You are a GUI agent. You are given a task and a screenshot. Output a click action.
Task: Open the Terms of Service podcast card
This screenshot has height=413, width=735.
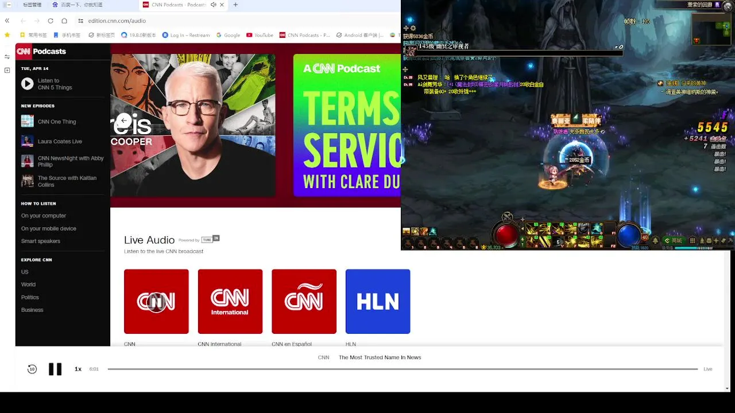click(347, 126)
